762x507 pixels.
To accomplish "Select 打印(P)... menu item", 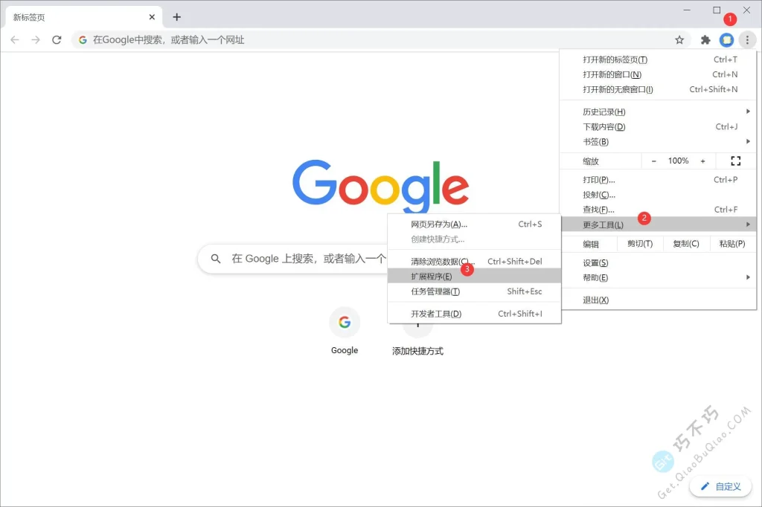I will point(658,180).
